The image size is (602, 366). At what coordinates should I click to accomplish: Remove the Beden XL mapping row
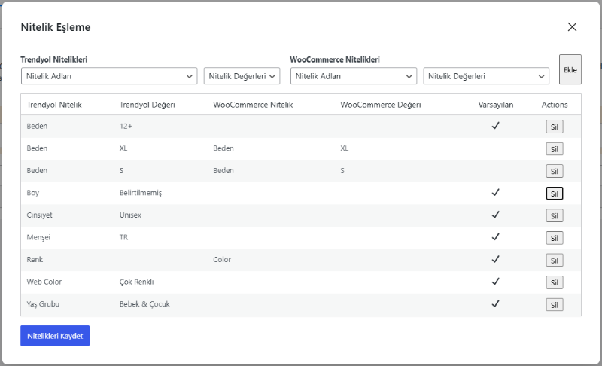coord(555,149)
